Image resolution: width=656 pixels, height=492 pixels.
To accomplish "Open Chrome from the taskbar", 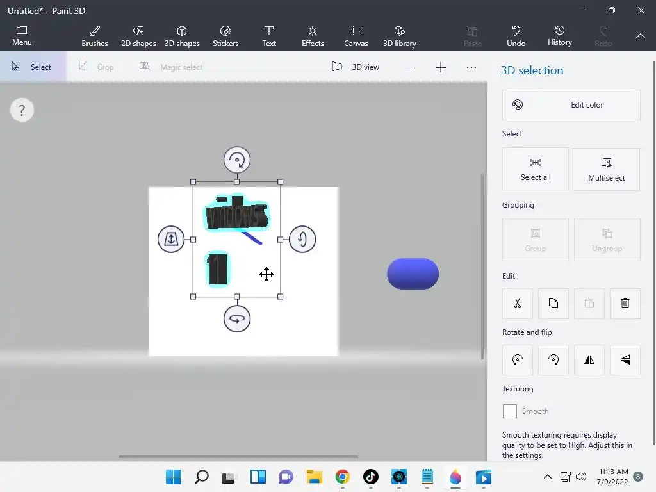I will point(342,477).
